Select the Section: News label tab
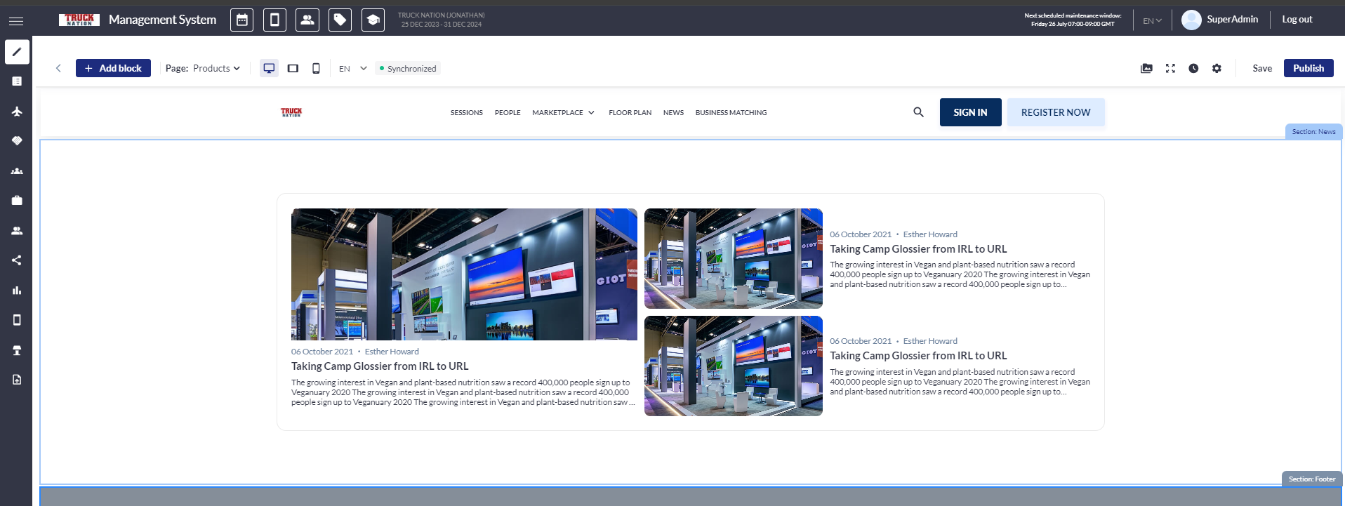 [1313, 131]
